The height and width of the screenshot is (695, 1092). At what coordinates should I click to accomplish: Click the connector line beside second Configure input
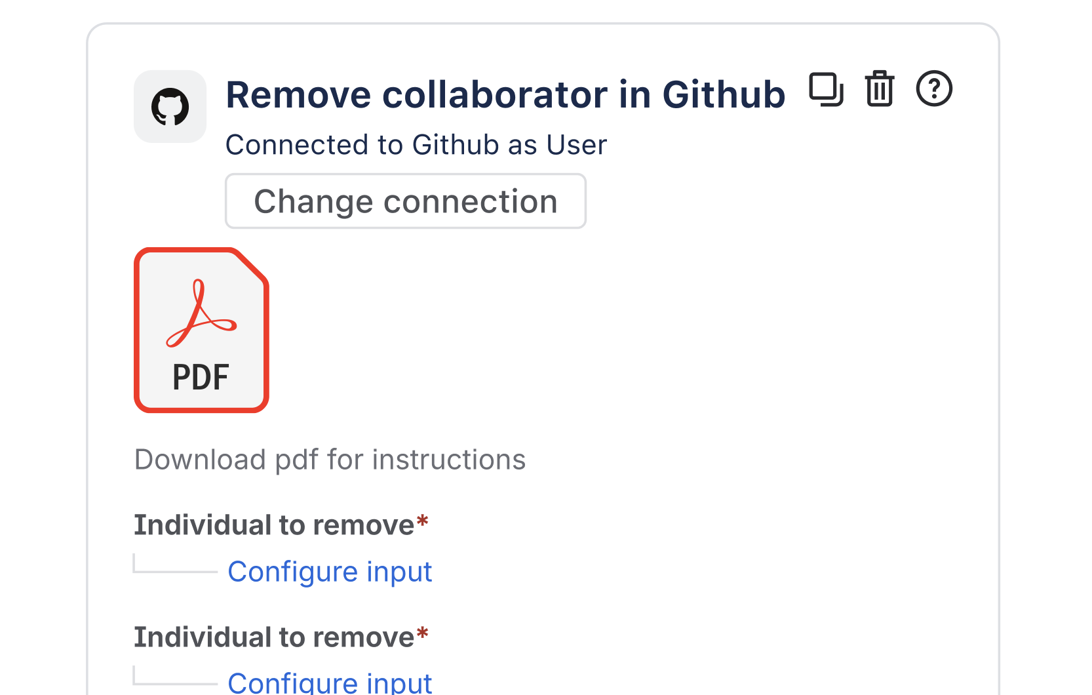(175, 683)
